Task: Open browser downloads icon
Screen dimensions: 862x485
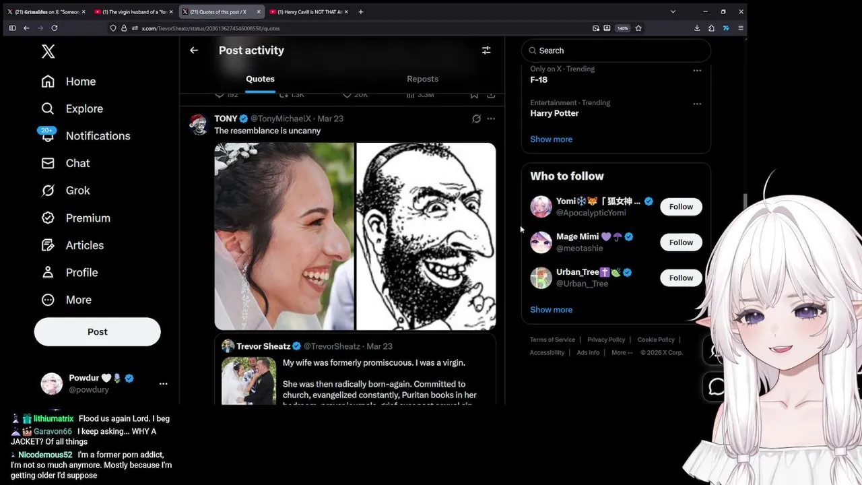Action: (697, 28)
